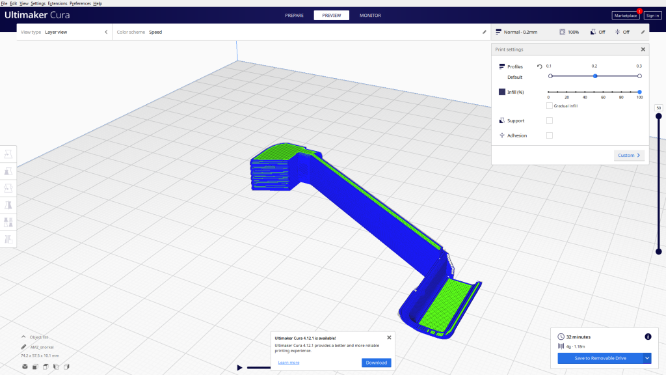
Task: Close the update notification
Action: pyautogui.click(x=389, y=338)
